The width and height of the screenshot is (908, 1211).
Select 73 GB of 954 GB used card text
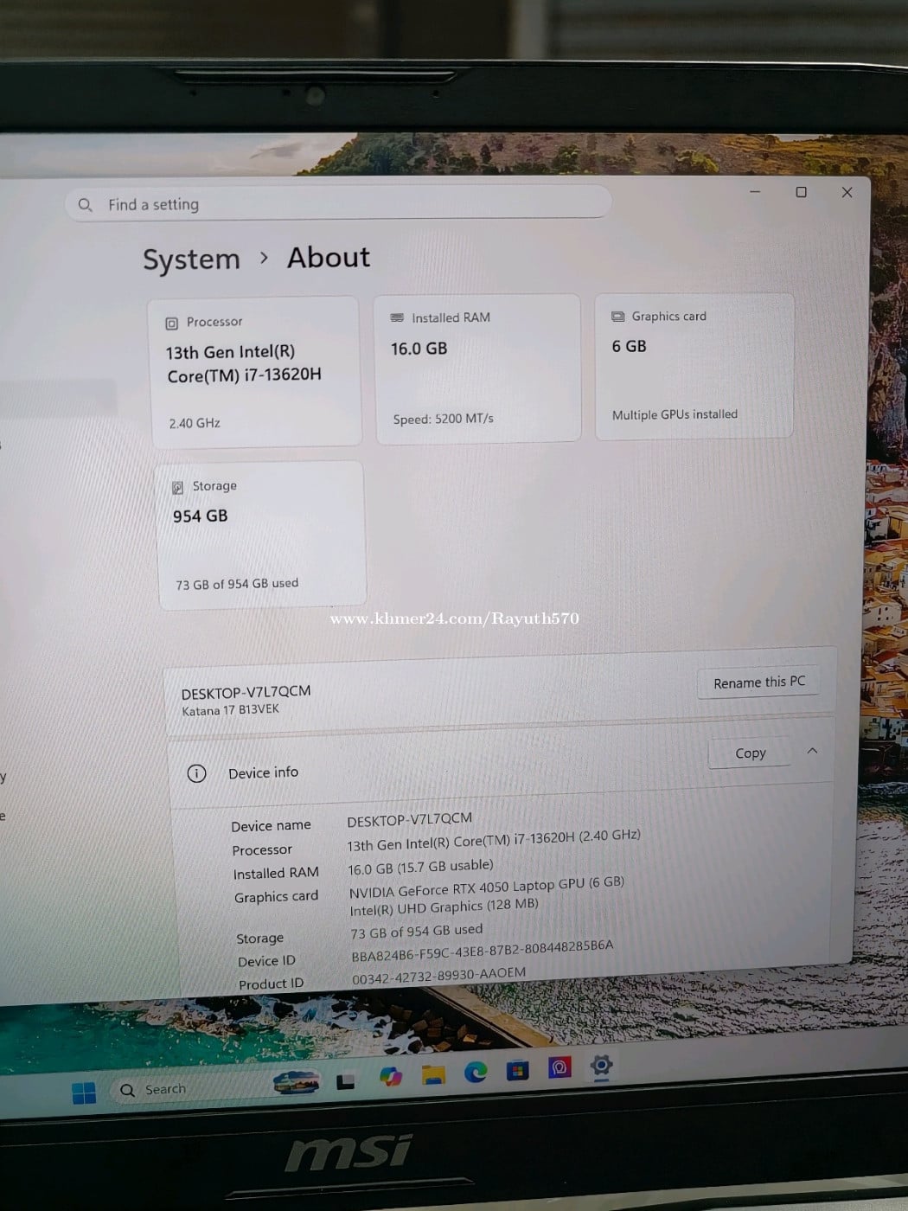237,584
